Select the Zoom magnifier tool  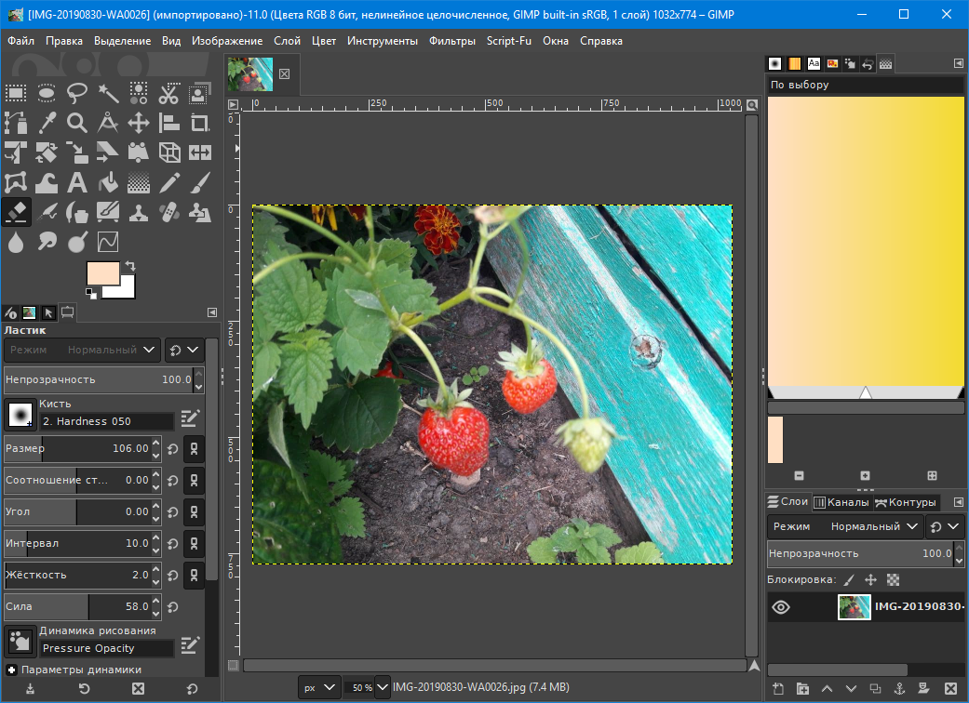click(77, 123)
